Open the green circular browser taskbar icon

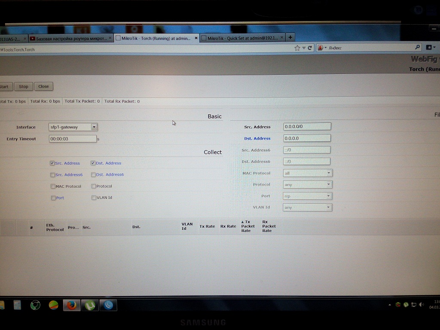point(35,305)
